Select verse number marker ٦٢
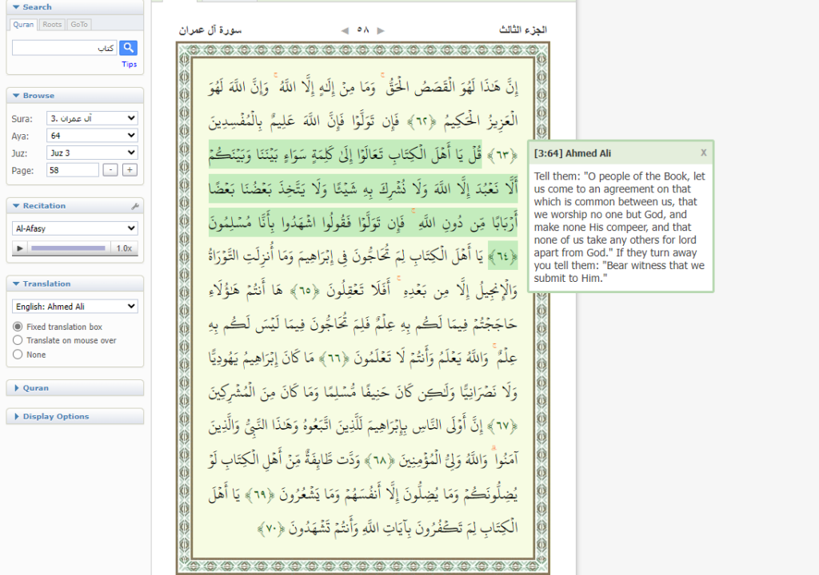The height and width of the screenshot is (575, 819). [421, 123]
